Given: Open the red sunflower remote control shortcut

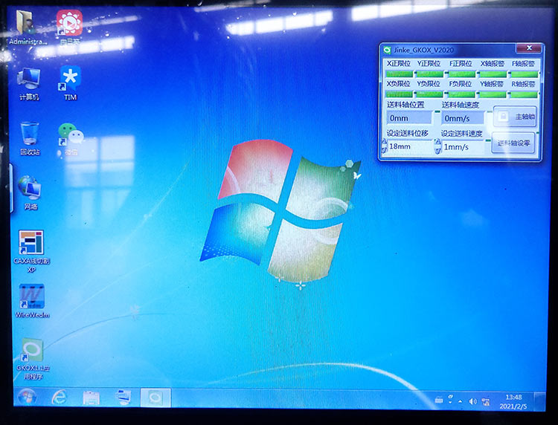Looking at the screenshot, I should point(69,27).
